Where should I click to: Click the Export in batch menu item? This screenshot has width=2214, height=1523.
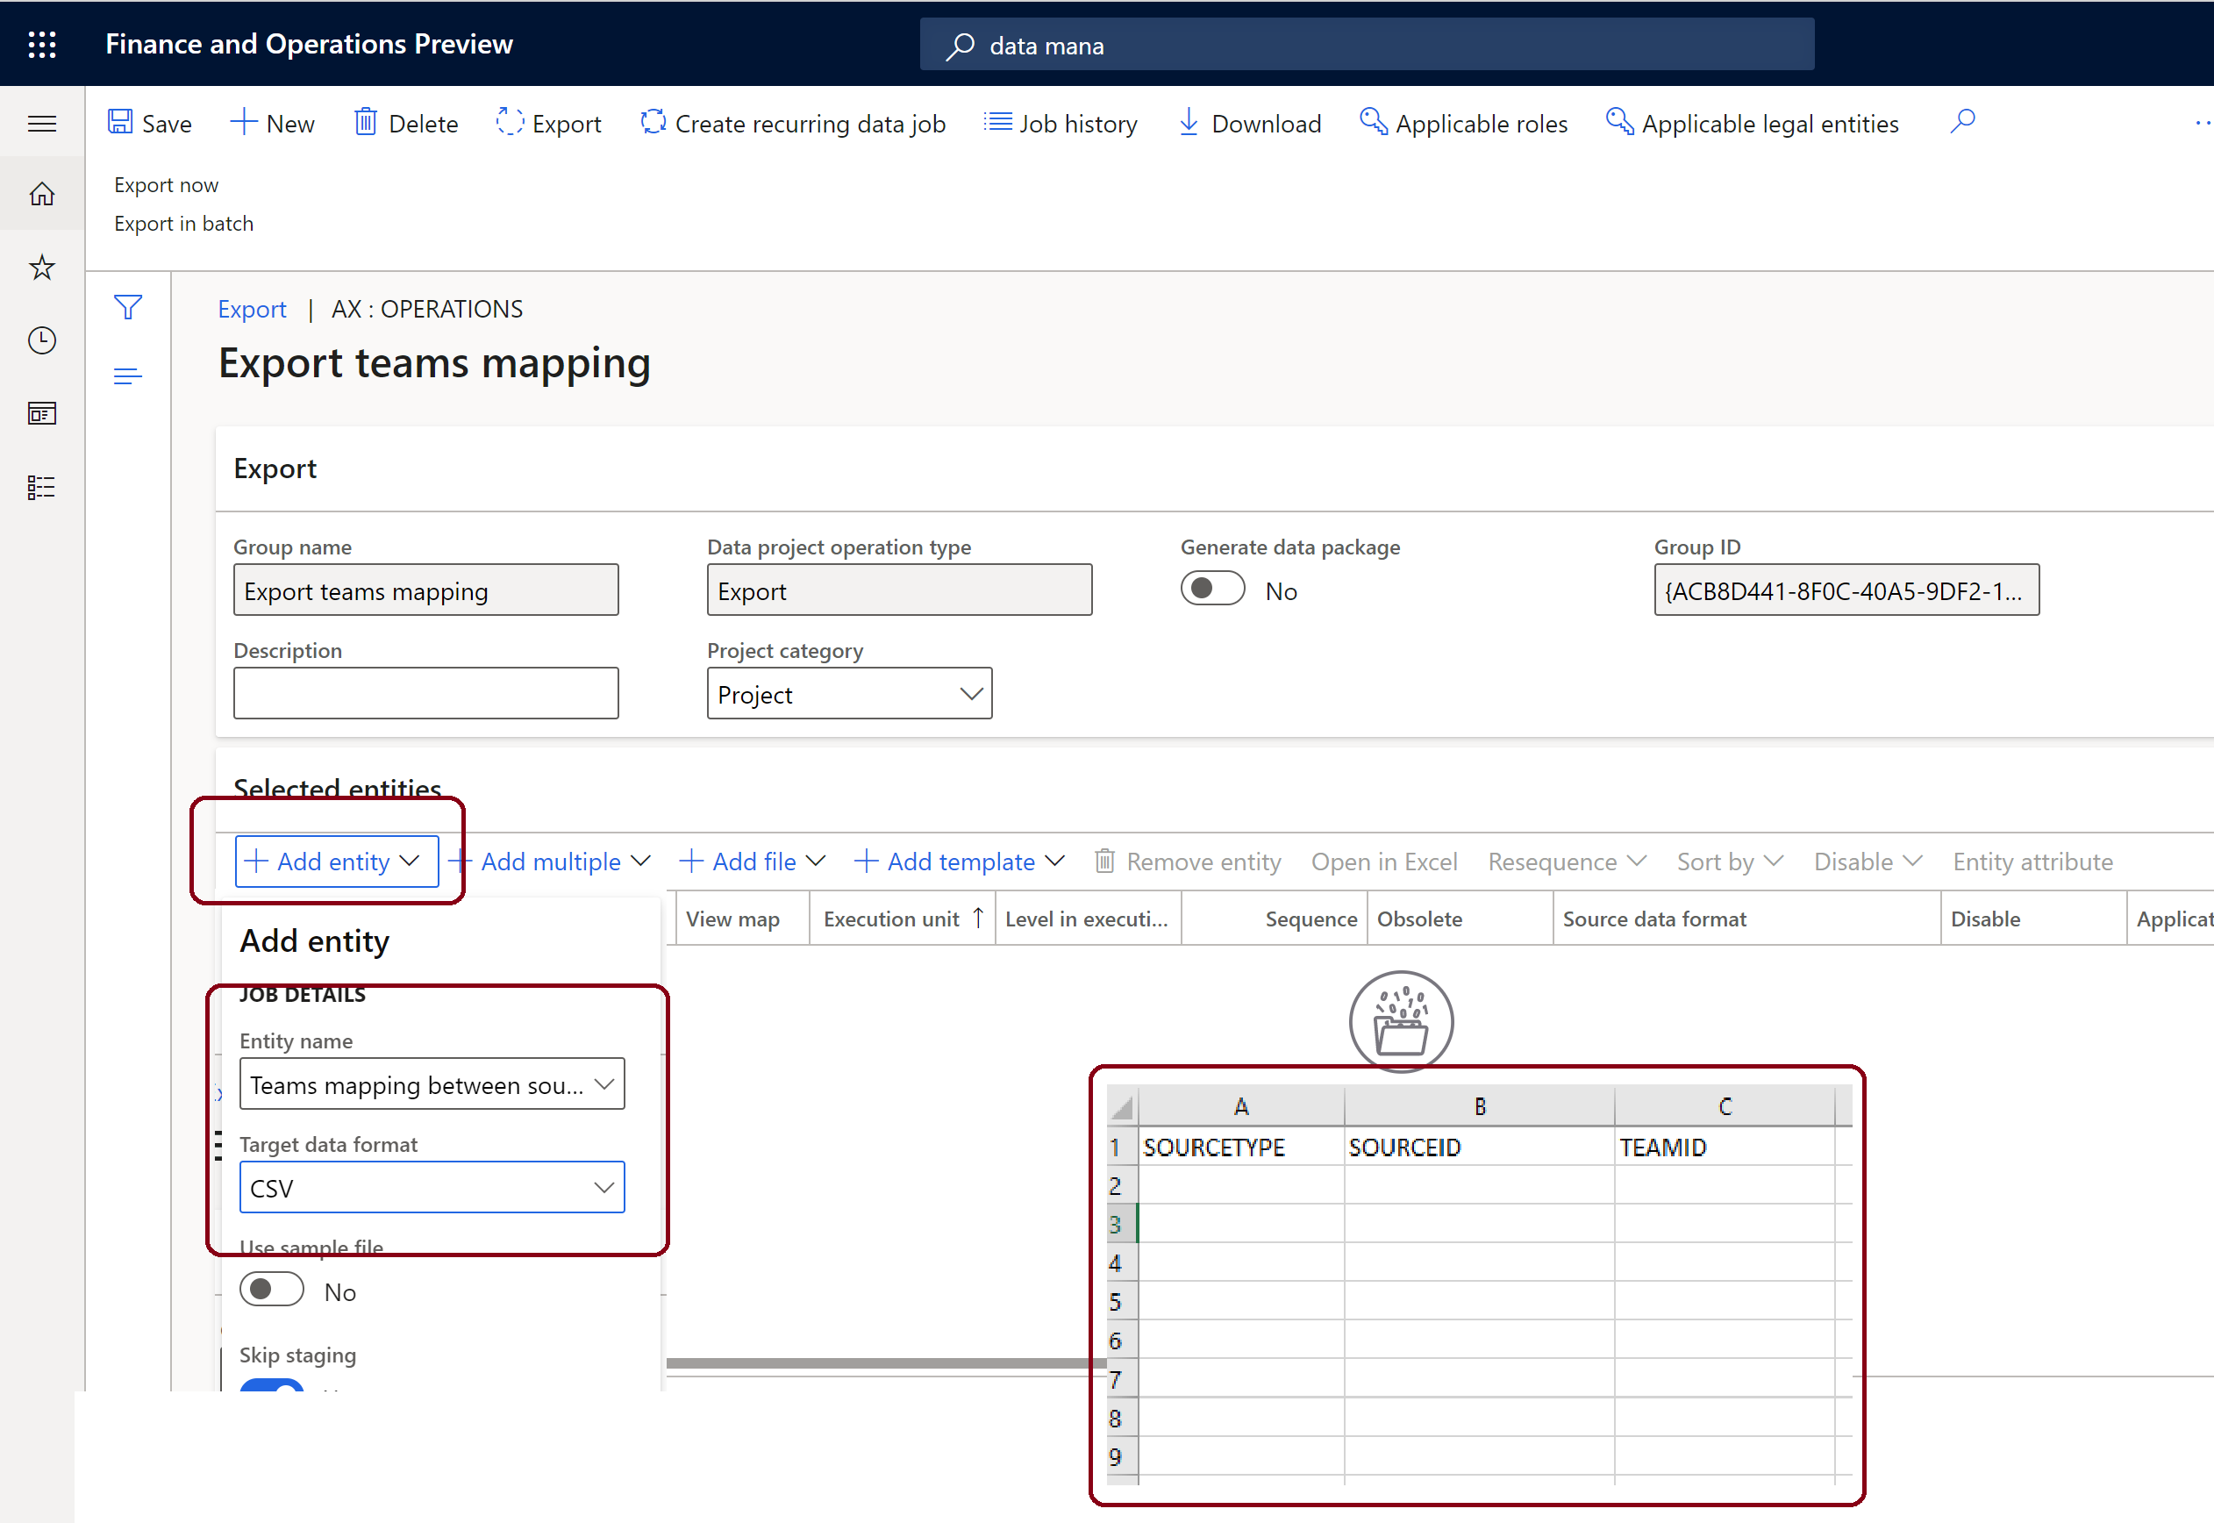coord(185,222)
